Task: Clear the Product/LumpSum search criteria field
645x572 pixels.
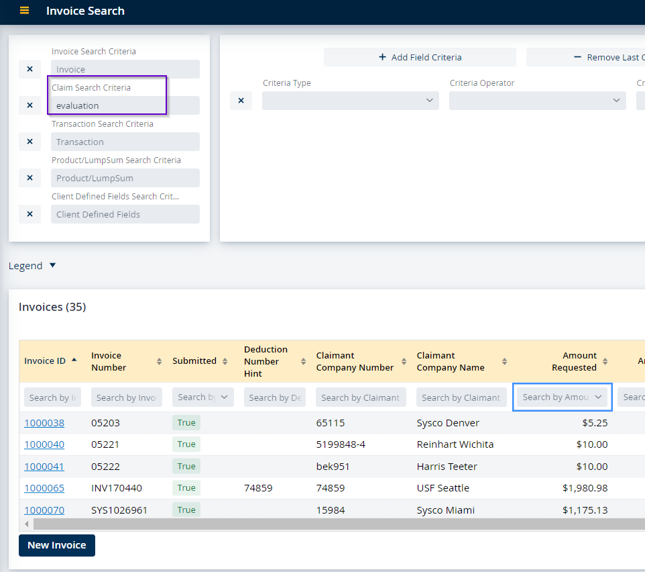Action: (x=30, y=178)
